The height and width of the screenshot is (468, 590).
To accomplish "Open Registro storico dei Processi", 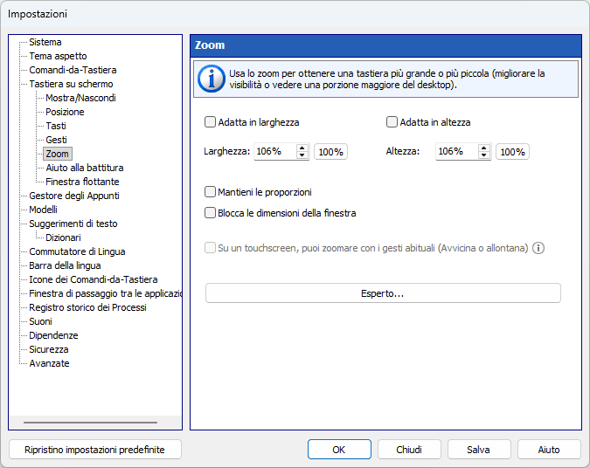I will pyautogui.click(x=87, y=307).
